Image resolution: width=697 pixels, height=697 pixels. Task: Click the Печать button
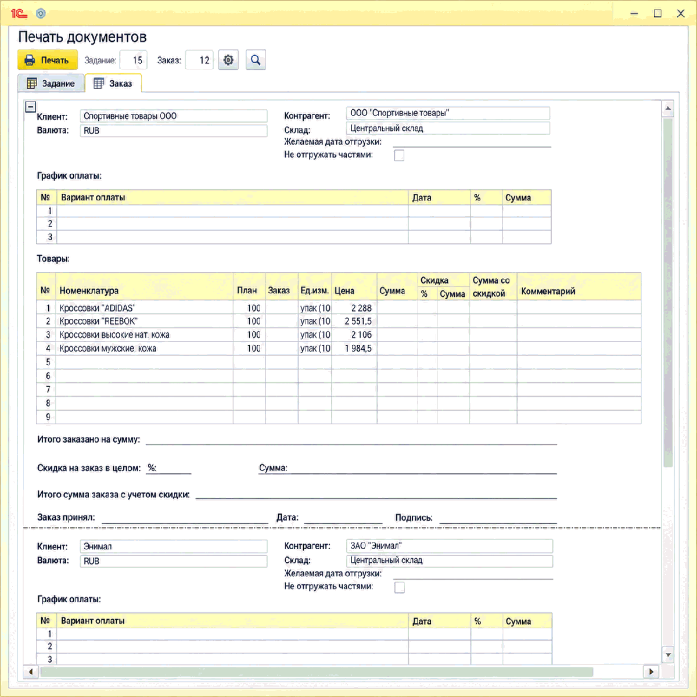[48, 60]
